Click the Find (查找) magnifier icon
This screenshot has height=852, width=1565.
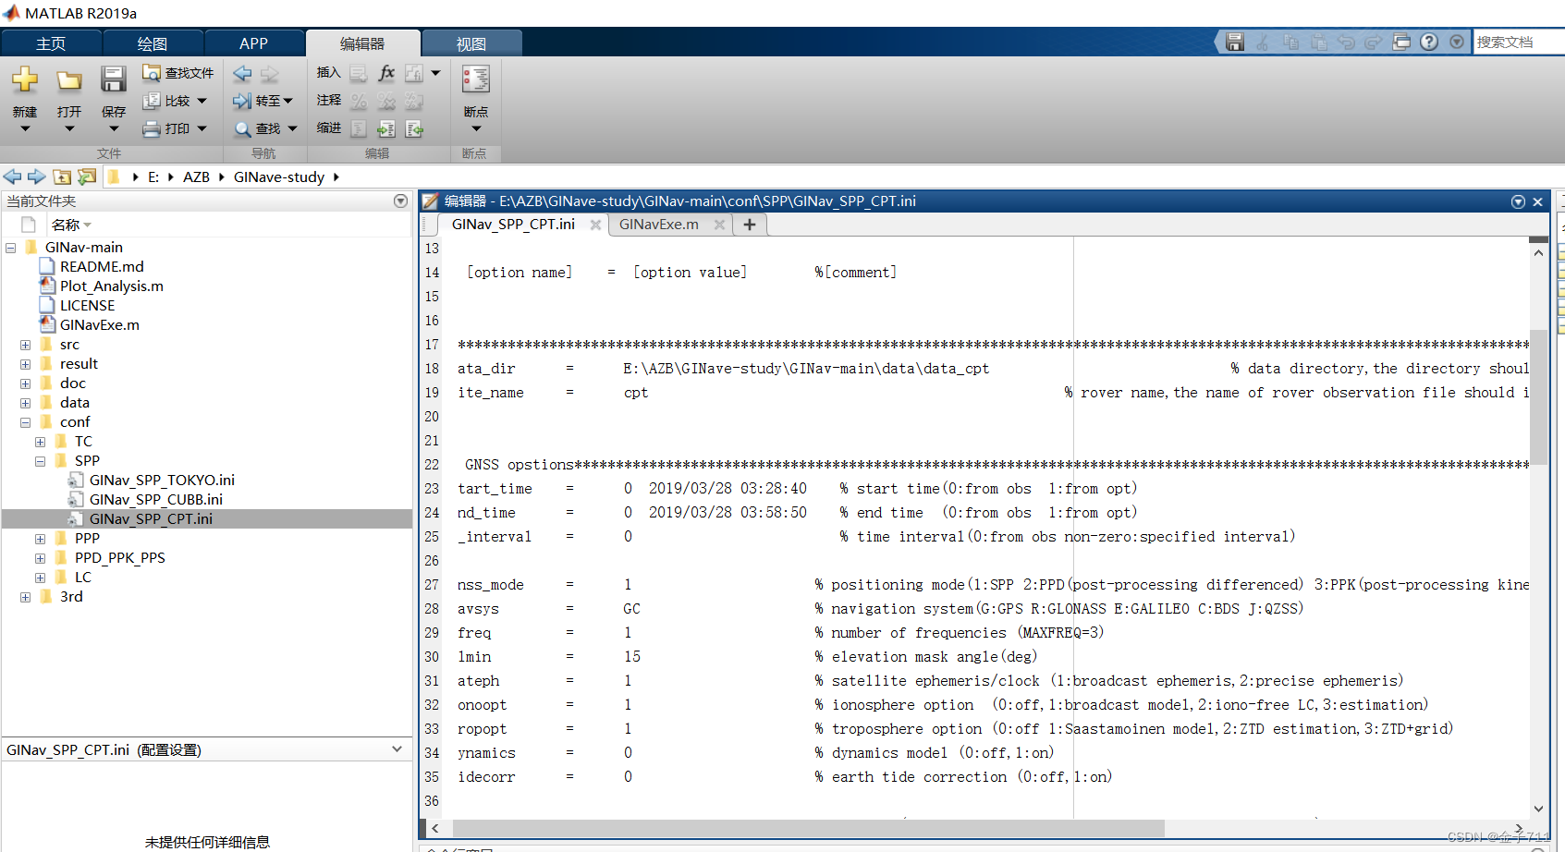click(243, 129)
